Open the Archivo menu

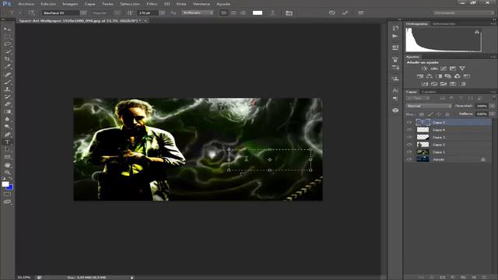click(x=26, y=4)
